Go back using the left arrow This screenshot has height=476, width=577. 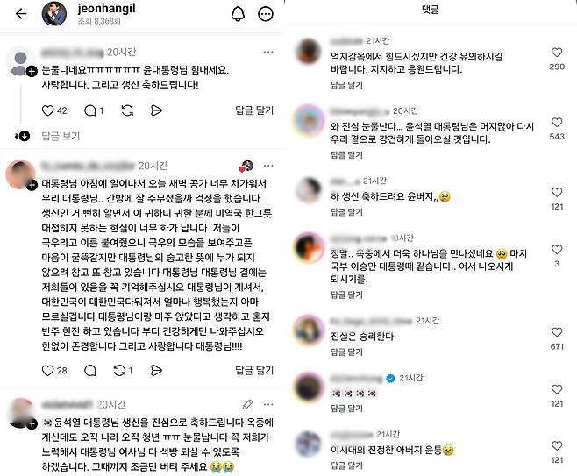coord(21,14)
